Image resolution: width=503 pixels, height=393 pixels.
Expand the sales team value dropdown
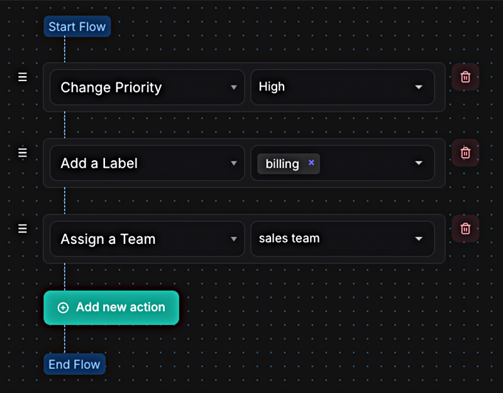[x=419, y=239]
